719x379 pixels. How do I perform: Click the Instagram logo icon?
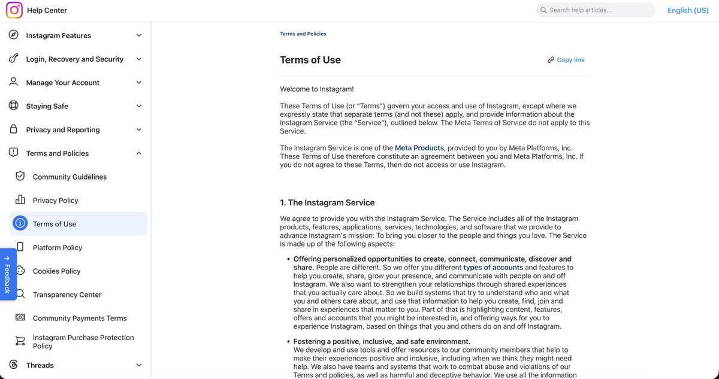14,10
